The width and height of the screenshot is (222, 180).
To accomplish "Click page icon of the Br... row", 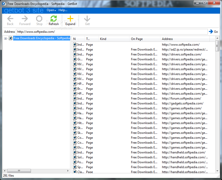I will pyautogui.click(x=75, y=89).
